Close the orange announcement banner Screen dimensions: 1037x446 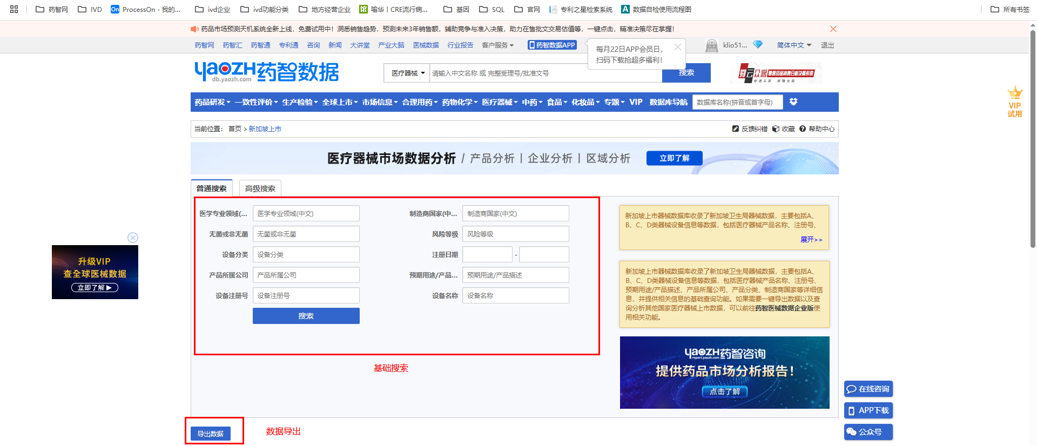click(833, 29)
